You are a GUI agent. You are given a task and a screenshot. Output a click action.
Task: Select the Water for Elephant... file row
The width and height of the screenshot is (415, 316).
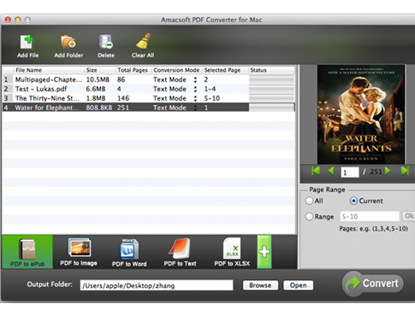pyautogui.click(x=148, y=108)
